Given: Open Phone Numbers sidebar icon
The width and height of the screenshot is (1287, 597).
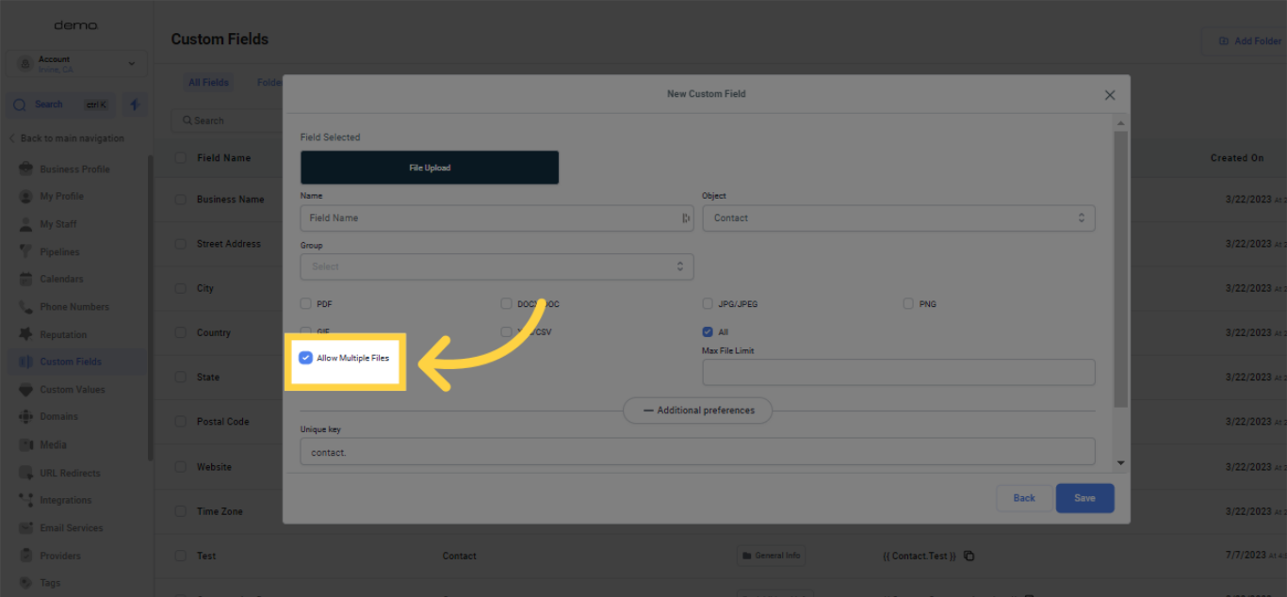Looking at the screenshot, I should [25, 307].
